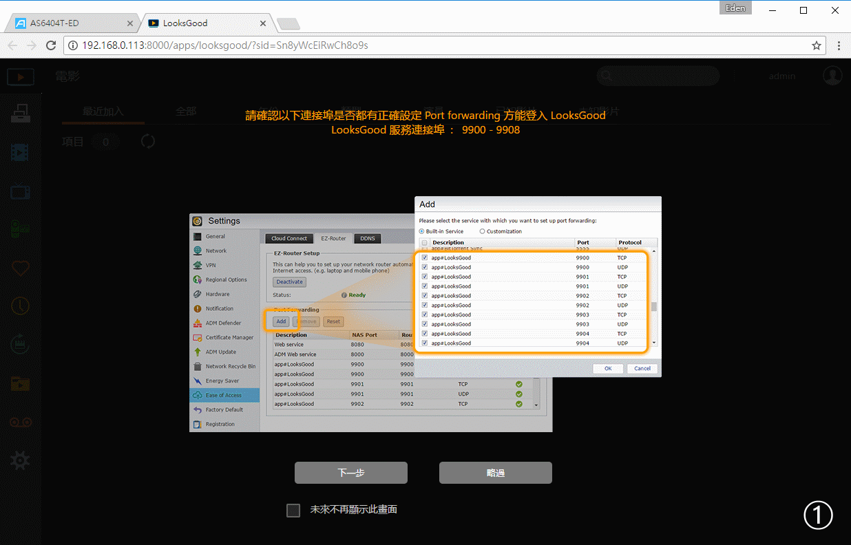Viewport: 851px width, 545px height.
Task: Click the user avatar icon
Action: [832, 76]
